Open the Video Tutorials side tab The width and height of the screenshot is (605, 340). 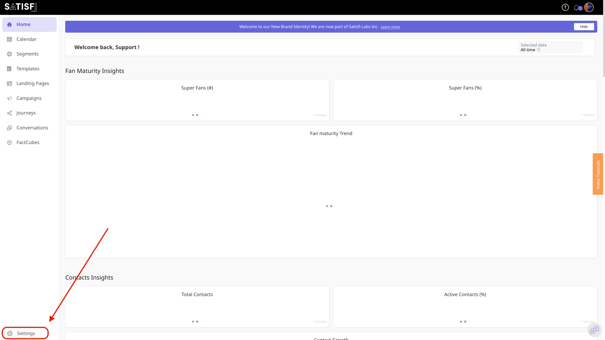pyautogui.click(x=598, y=174)
